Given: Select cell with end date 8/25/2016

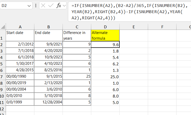Looking at the screenshot, I should tap(48, 70).
